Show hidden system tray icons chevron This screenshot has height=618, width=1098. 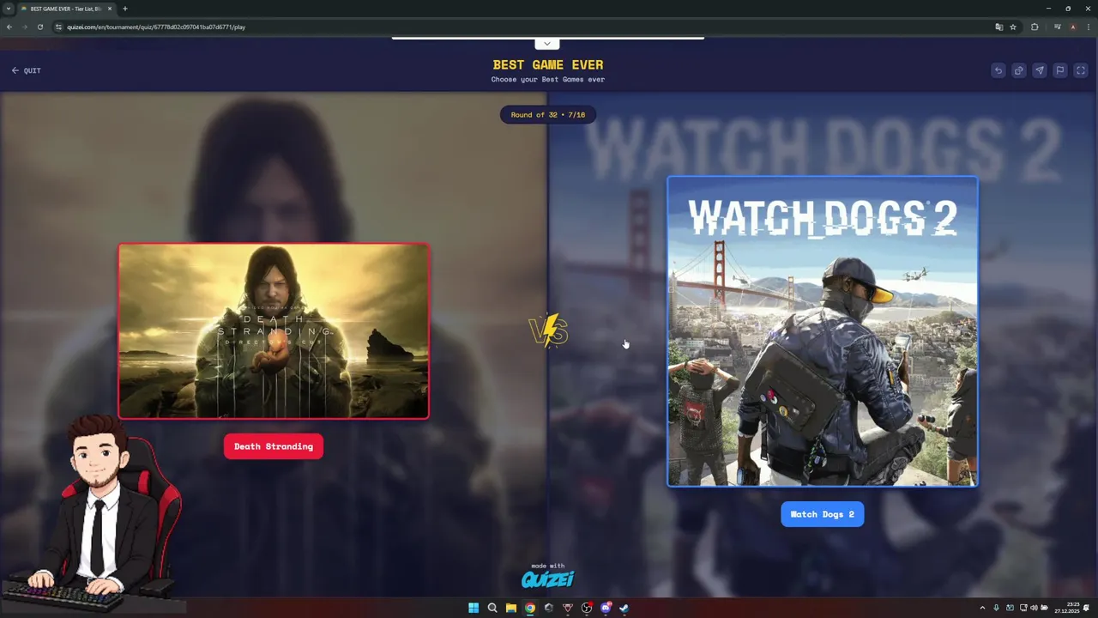tap(982, 608)
